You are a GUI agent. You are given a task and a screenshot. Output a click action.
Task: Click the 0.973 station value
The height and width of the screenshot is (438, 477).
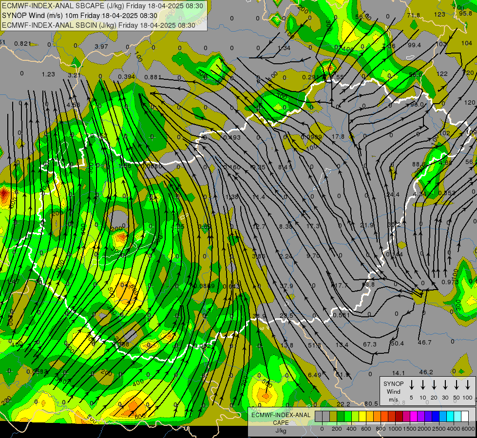tap(450, 282)
